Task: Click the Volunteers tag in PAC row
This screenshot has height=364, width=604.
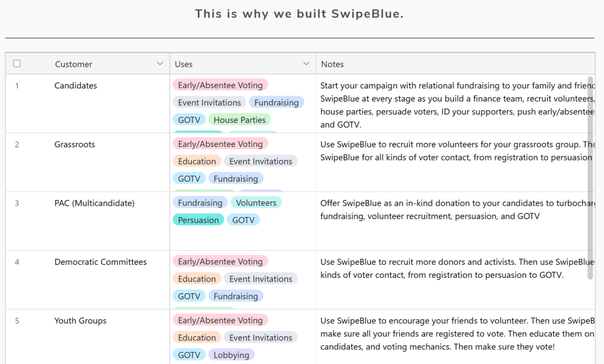Action: (x=256, y=202)
